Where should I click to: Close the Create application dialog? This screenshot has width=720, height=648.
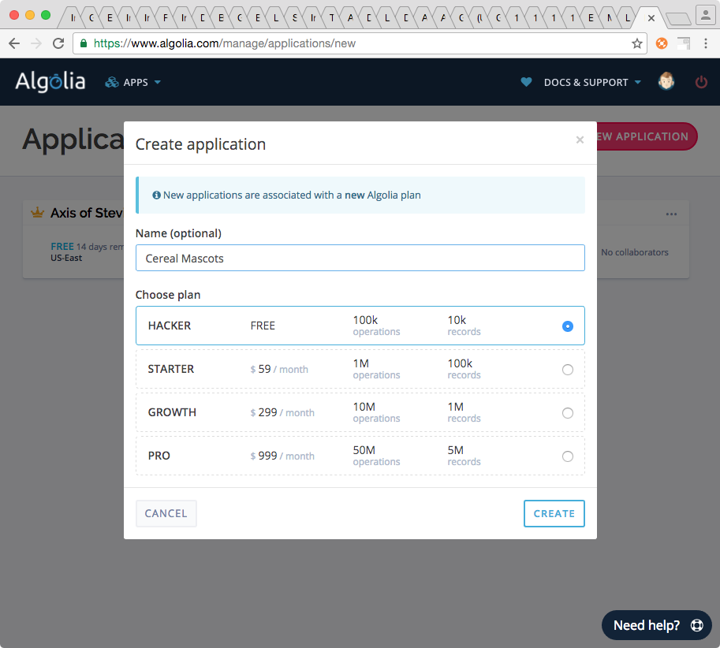(x=580, y=140)
